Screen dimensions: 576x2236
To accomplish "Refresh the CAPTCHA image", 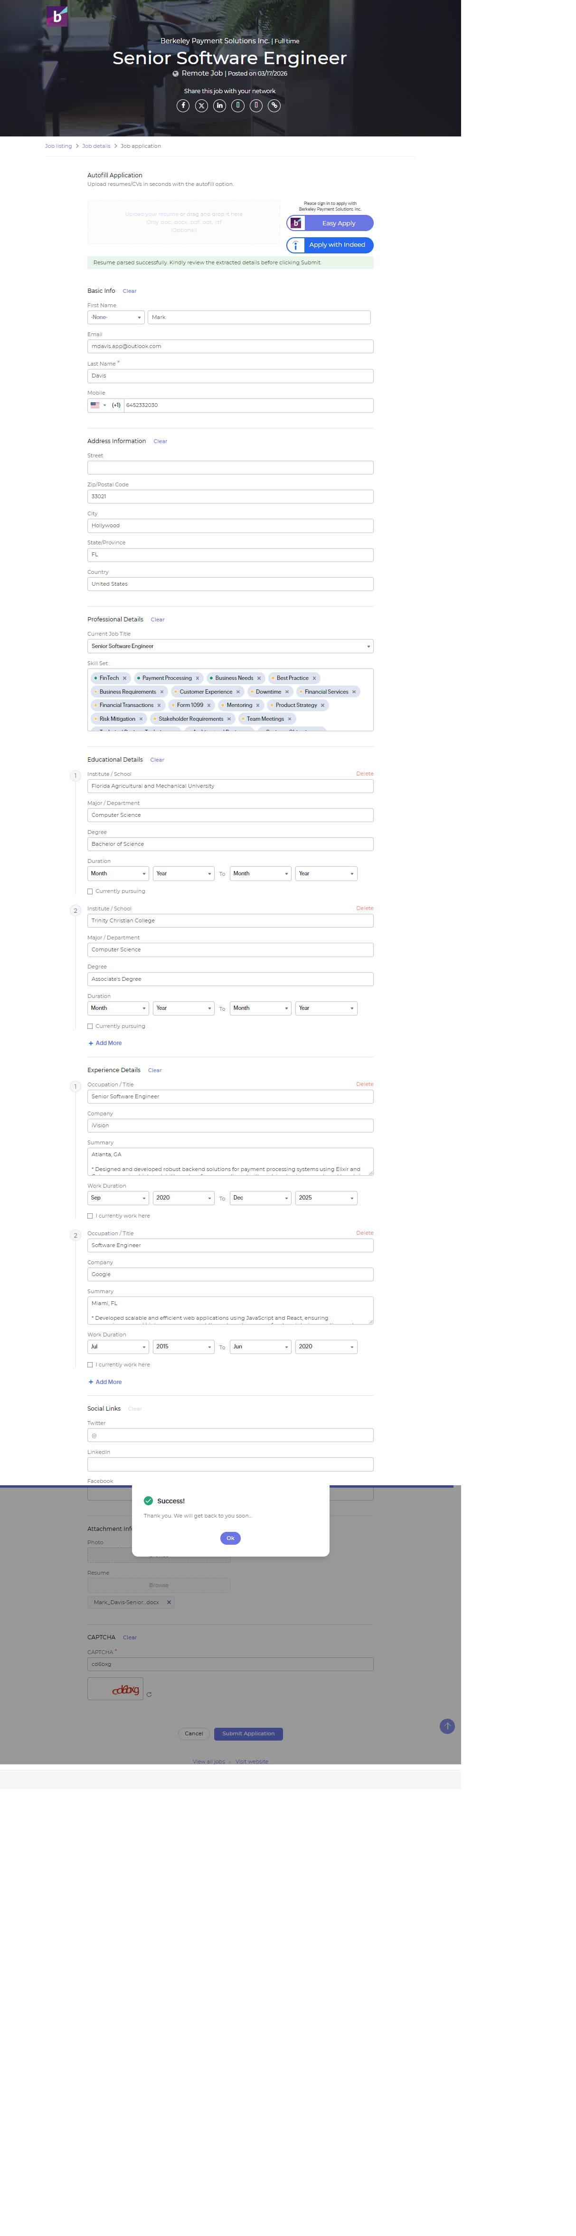I will [149, 1694].
